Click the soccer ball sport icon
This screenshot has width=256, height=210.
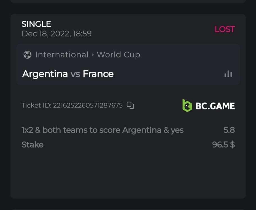(x=27, y=55)
